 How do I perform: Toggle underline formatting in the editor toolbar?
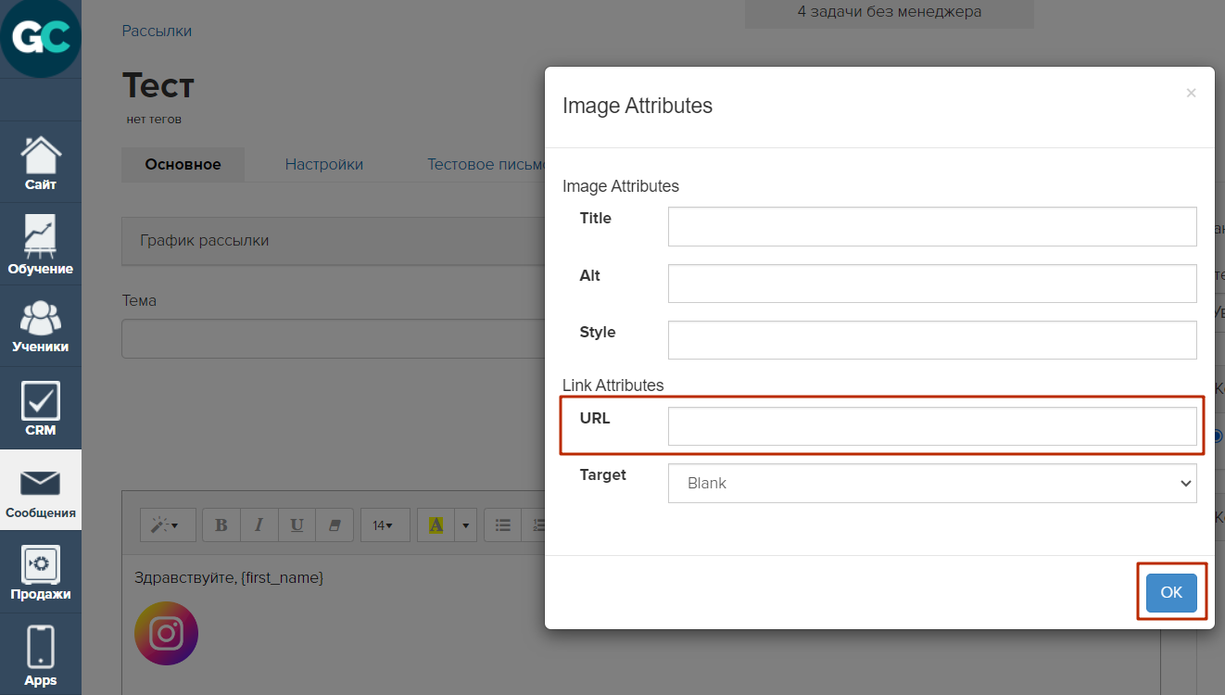pos(297,525)
